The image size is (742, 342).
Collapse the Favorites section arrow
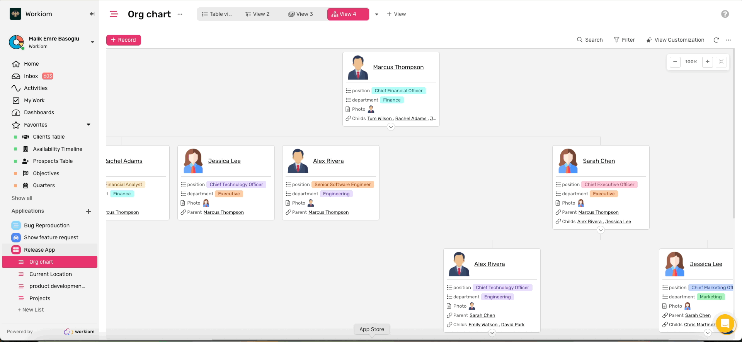(x=88, y=125)
